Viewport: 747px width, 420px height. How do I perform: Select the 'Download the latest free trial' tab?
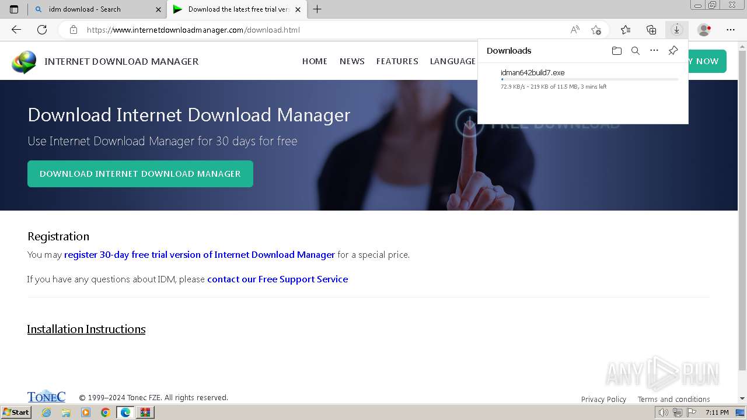tap(236, 9)
